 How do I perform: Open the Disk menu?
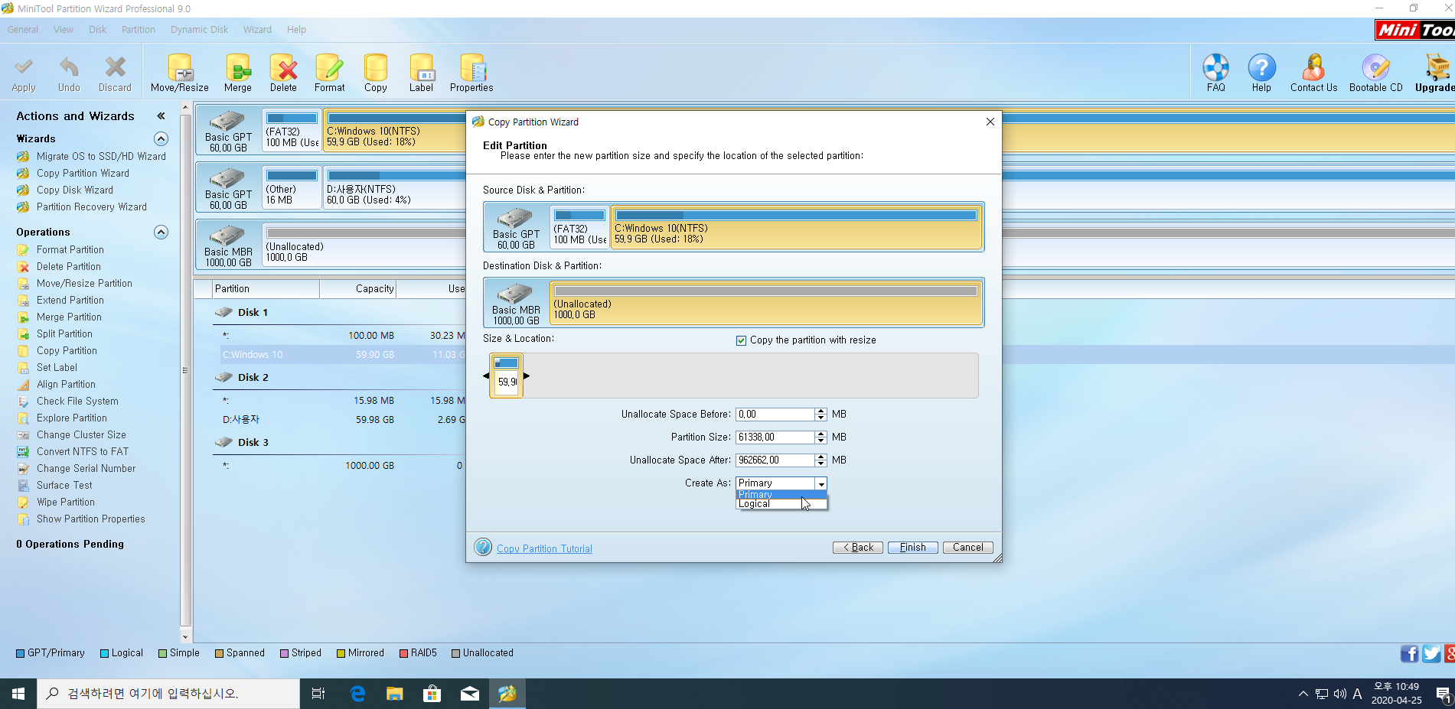(98, 30)
